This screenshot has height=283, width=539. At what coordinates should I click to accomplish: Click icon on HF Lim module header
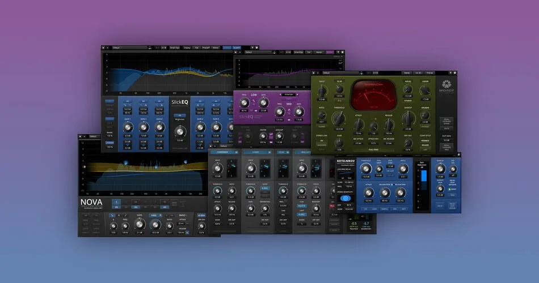288,152
